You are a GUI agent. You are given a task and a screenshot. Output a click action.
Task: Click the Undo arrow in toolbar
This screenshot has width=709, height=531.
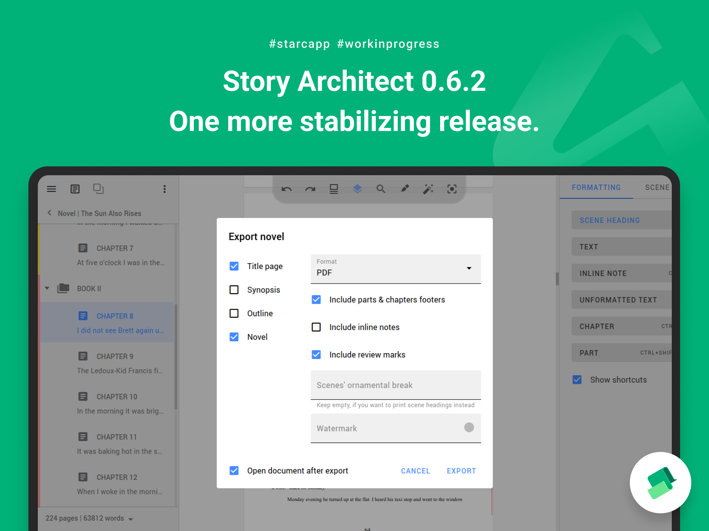pos(287,189)
